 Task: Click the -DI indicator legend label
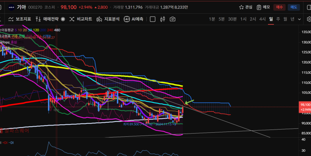click(11, 143)
